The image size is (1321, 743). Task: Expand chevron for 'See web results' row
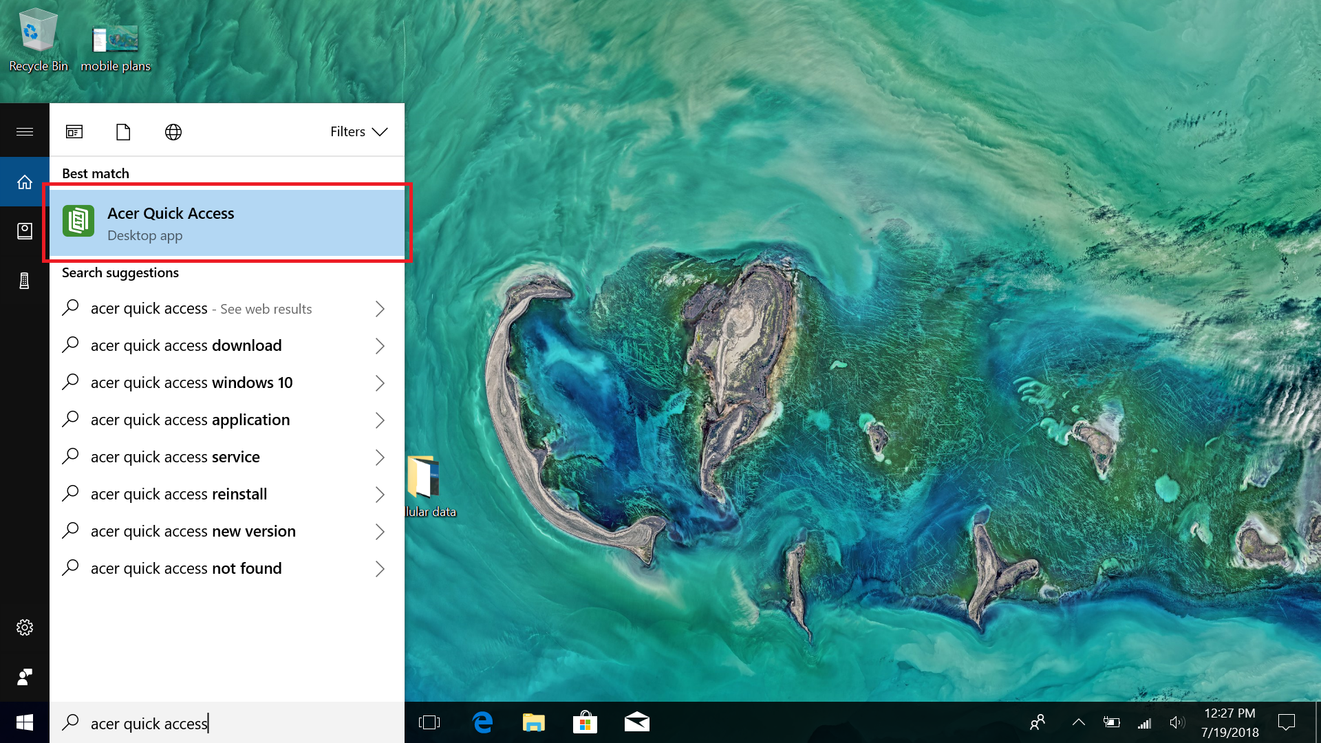coord(380,309)
